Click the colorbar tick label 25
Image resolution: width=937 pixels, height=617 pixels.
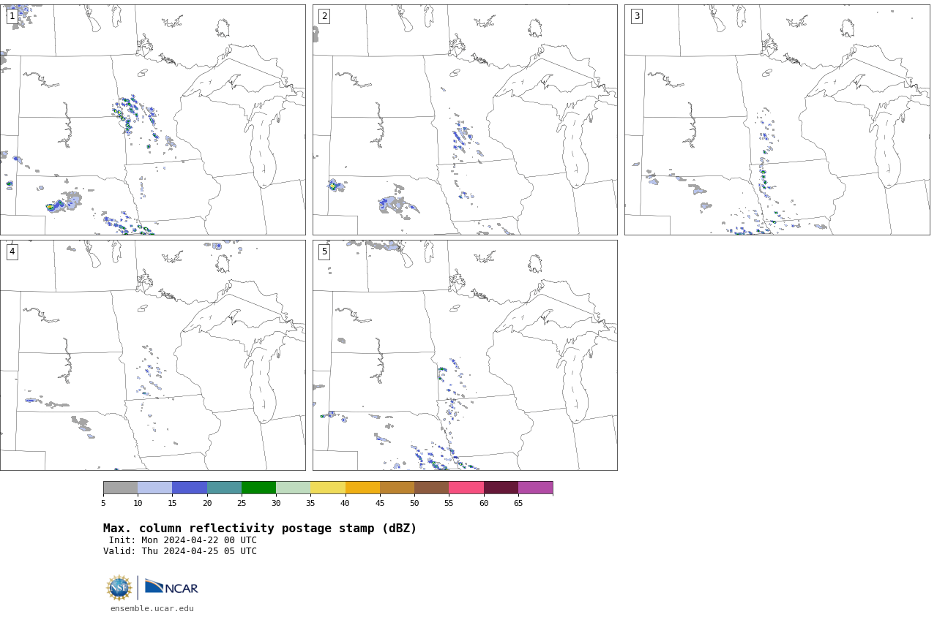coord(242,503)
